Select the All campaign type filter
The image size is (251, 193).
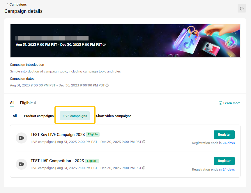pos(15,116)
